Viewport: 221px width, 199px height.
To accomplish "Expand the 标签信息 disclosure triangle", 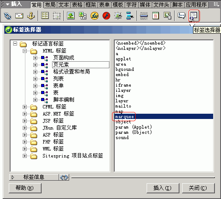I will [x=13, y=177].
